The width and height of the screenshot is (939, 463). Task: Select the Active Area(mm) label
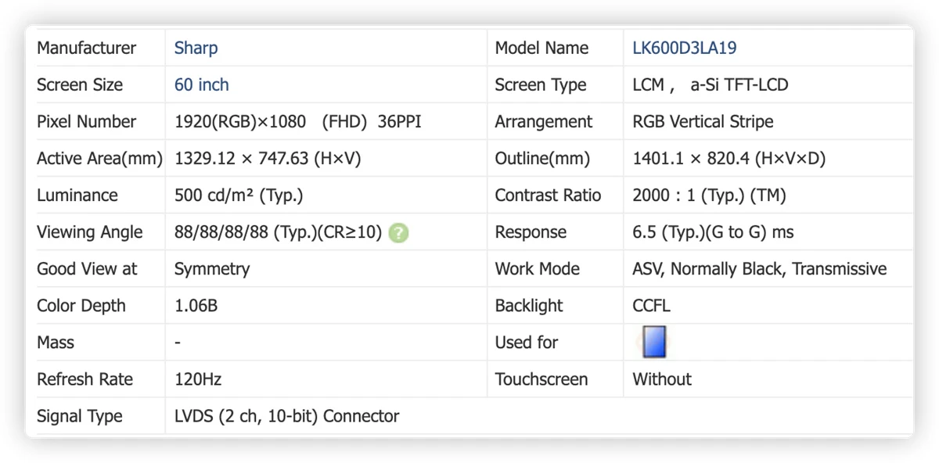99,159
